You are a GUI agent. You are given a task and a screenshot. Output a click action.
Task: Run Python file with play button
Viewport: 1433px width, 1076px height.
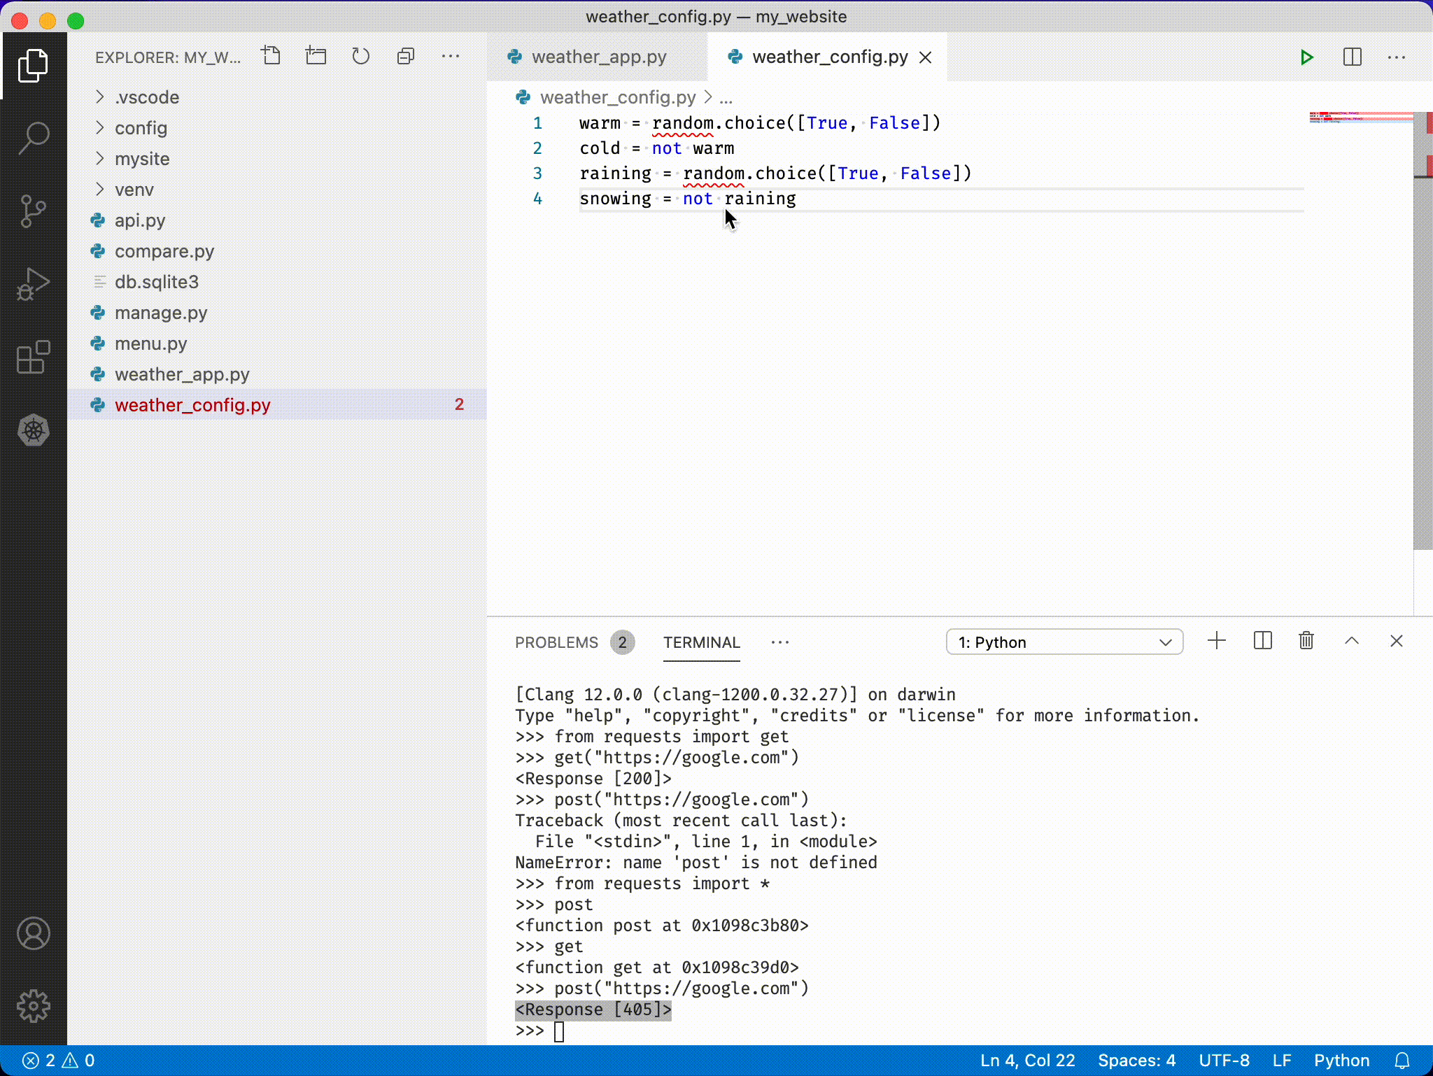1306,57
